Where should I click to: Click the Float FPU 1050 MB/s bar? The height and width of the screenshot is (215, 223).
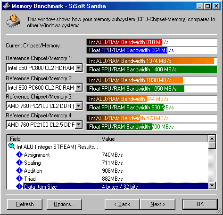tap(152, 89)
